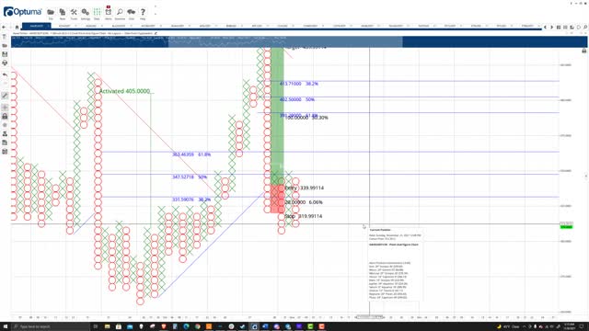This screenshot has width=589, height=331.
Task: Click the tile layout grid icon
Action: pyautogui.click(x=559, y=28)
